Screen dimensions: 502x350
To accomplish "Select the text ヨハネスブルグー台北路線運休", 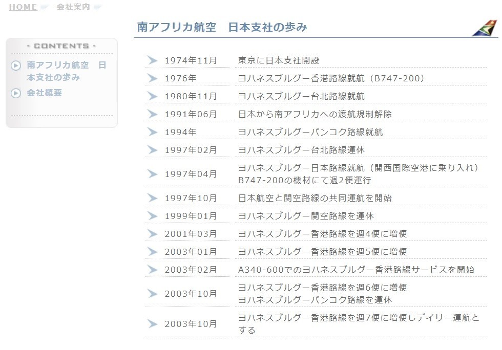I will [301, 150].
